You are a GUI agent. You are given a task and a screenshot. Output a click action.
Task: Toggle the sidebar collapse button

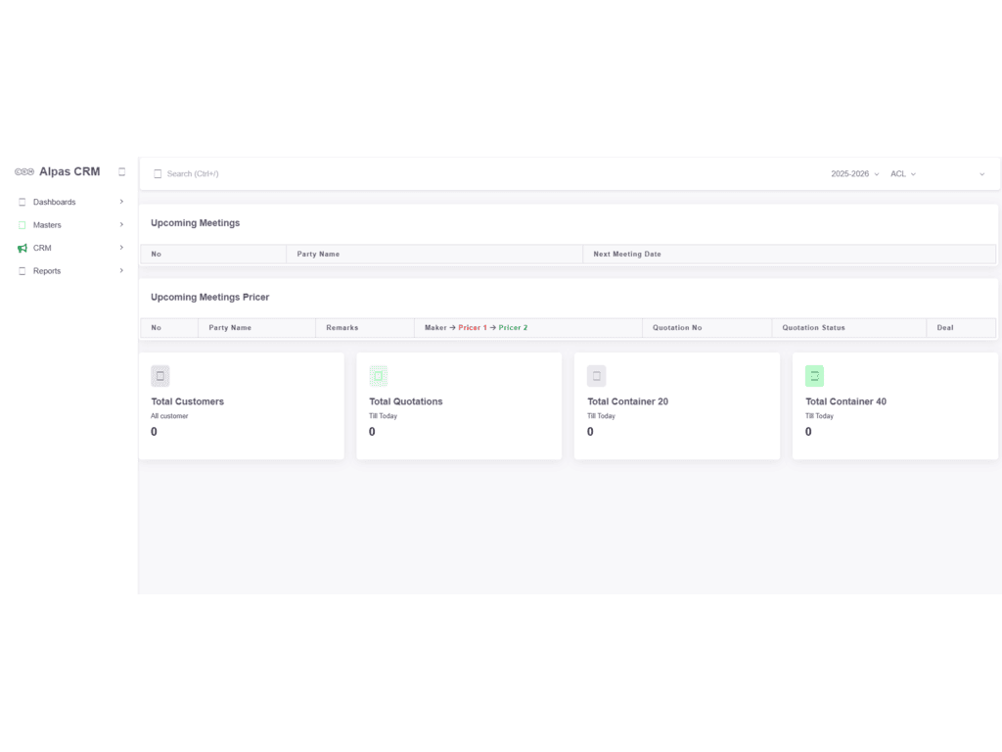pyautogui.click(x=122, y=172)
